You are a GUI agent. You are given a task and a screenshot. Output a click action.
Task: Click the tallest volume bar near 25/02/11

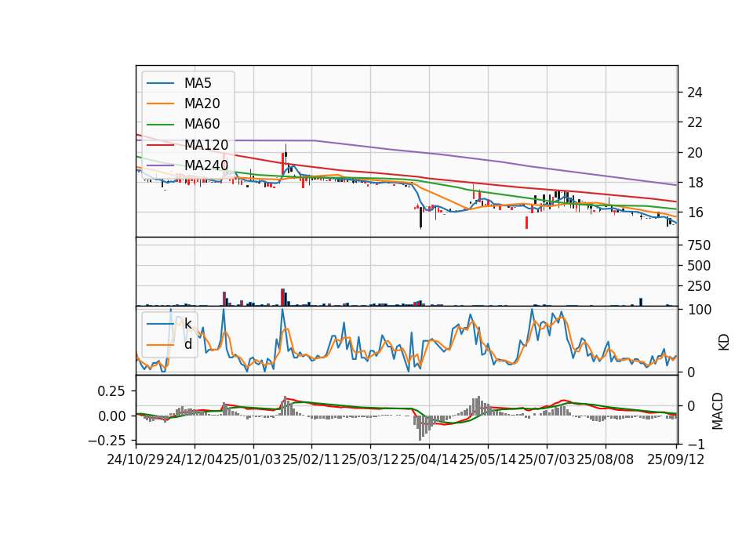283,297
